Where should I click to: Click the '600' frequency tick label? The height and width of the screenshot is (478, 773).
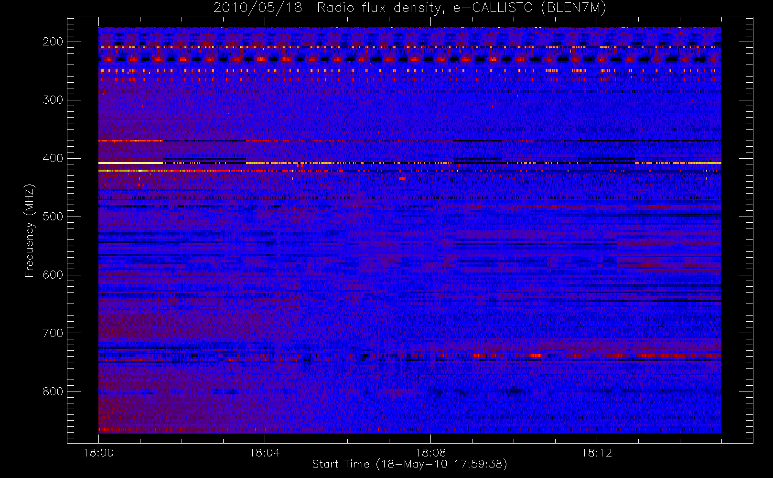point(53,275)
